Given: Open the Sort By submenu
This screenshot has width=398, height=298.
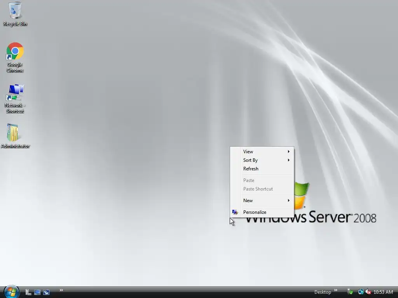Looking at the screenshot, I should point(262,160).
